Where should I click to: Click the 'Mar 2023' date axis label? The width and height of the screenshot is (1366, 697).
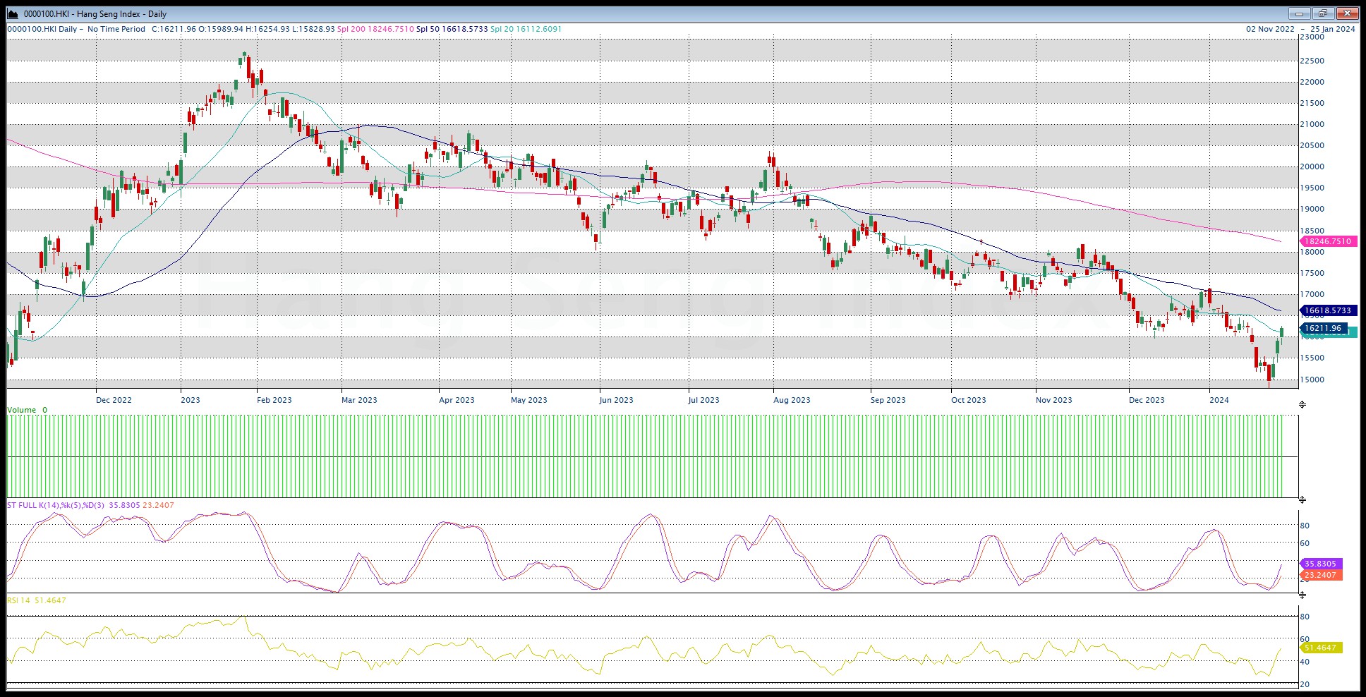tap(359, 400)
